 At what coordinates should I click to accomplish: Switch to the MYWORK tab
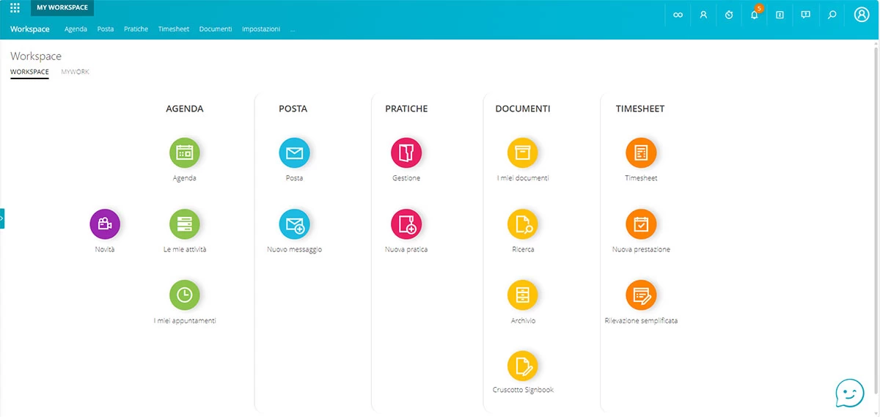[x=75, y=72]
